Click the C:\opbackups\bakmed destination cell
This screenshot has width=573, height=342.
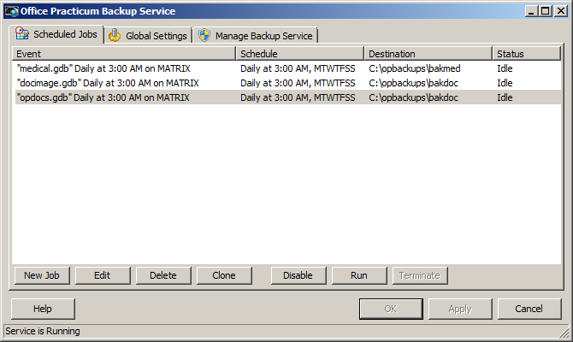(415, 68)
